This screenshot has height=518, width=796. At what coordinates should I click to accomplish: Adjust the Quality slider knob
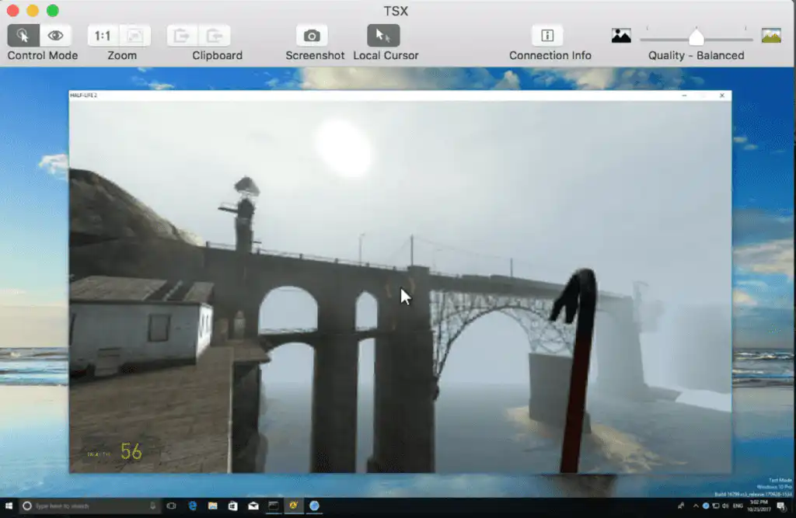pos(696,37)
